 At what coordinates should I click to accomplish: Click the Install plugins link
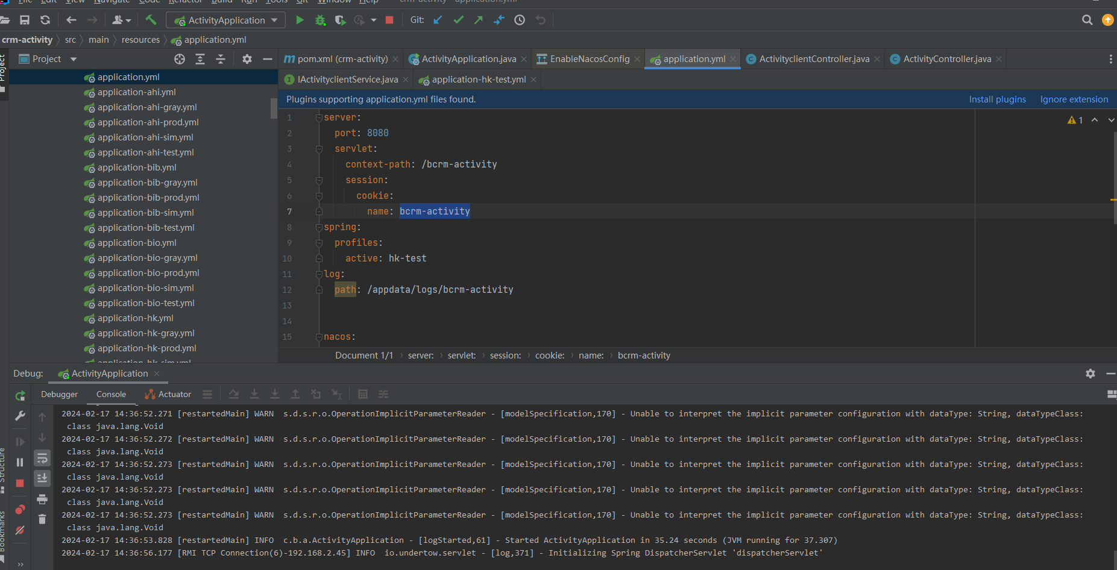click(x=997, y=99)
